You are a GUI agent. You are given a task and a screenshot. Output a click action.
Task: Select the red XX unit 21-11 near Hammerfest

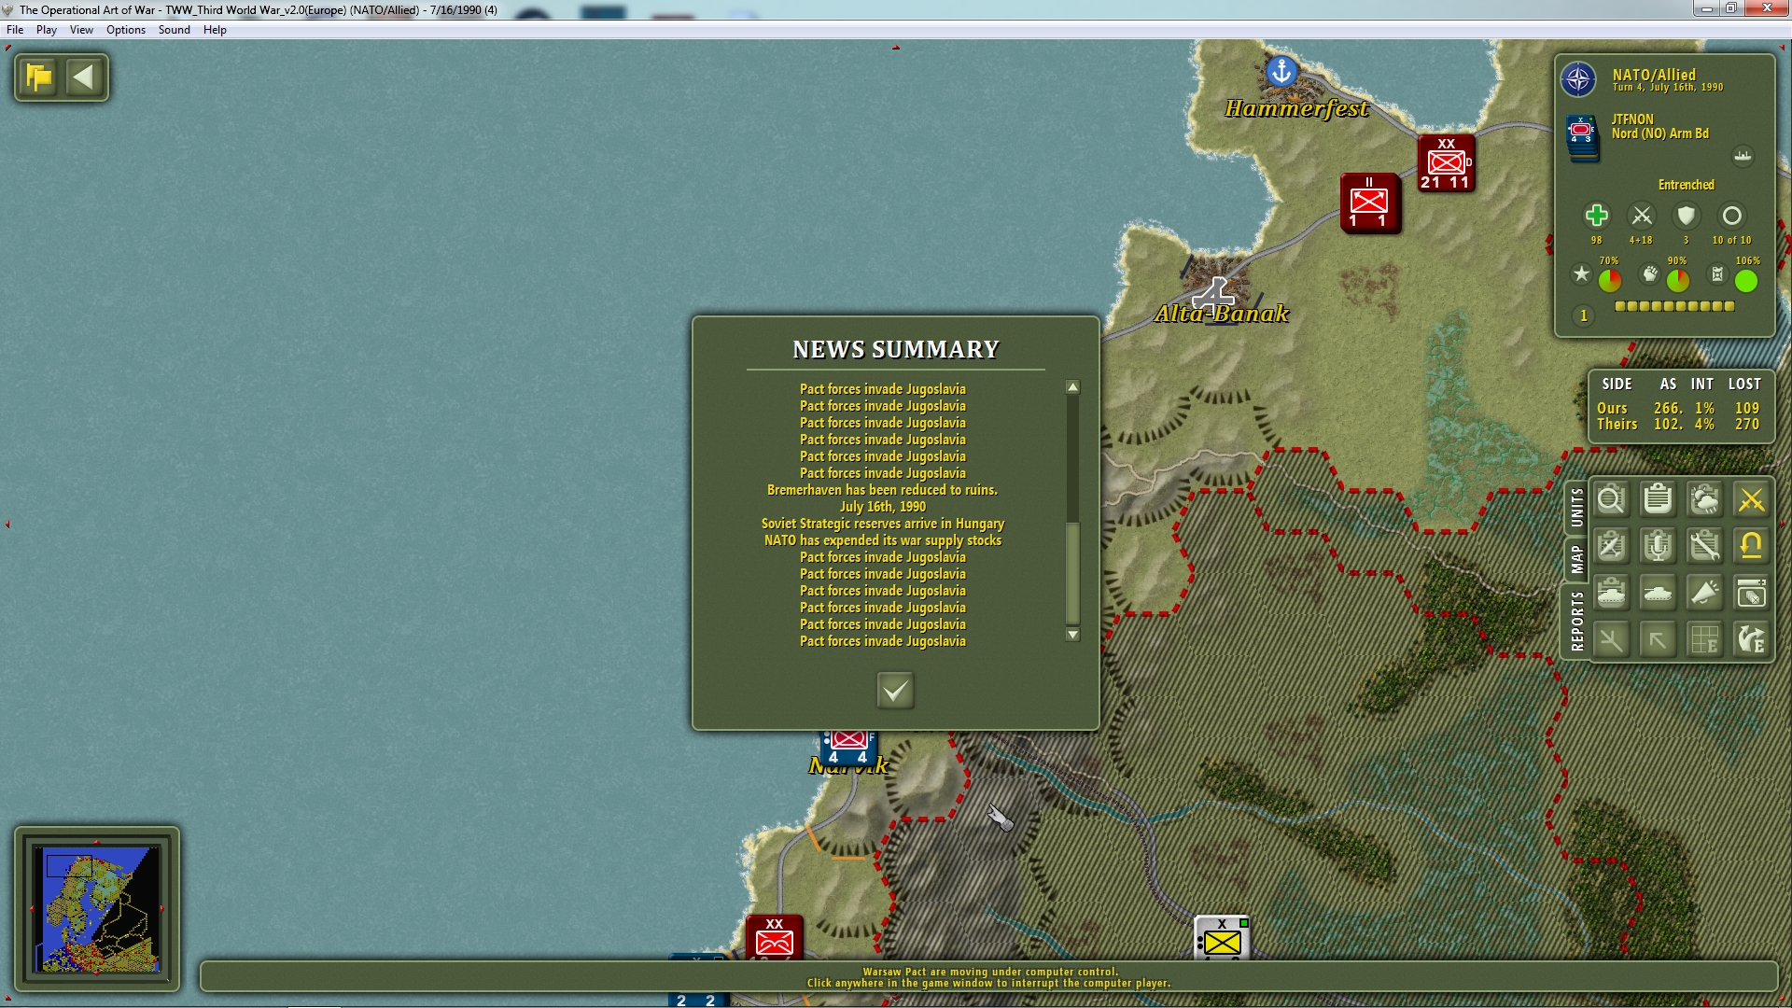[1446, 163]
